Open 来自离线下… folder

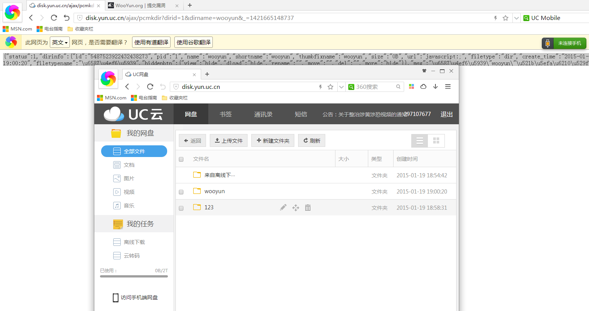(219, 175)
